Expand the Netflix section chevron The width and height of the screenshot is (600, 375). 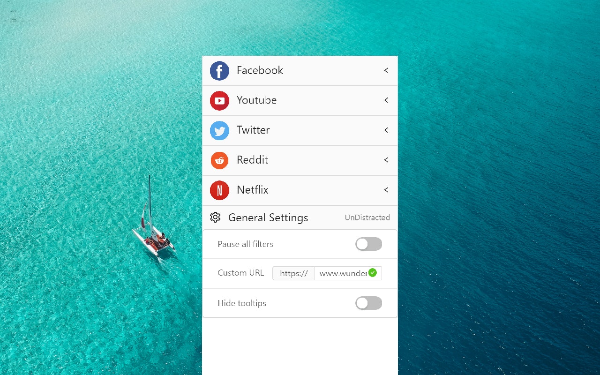(x=386, y=190)
